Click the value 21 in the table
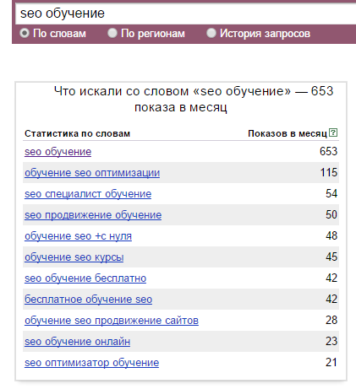356x389 pixels. click(331, 362)
